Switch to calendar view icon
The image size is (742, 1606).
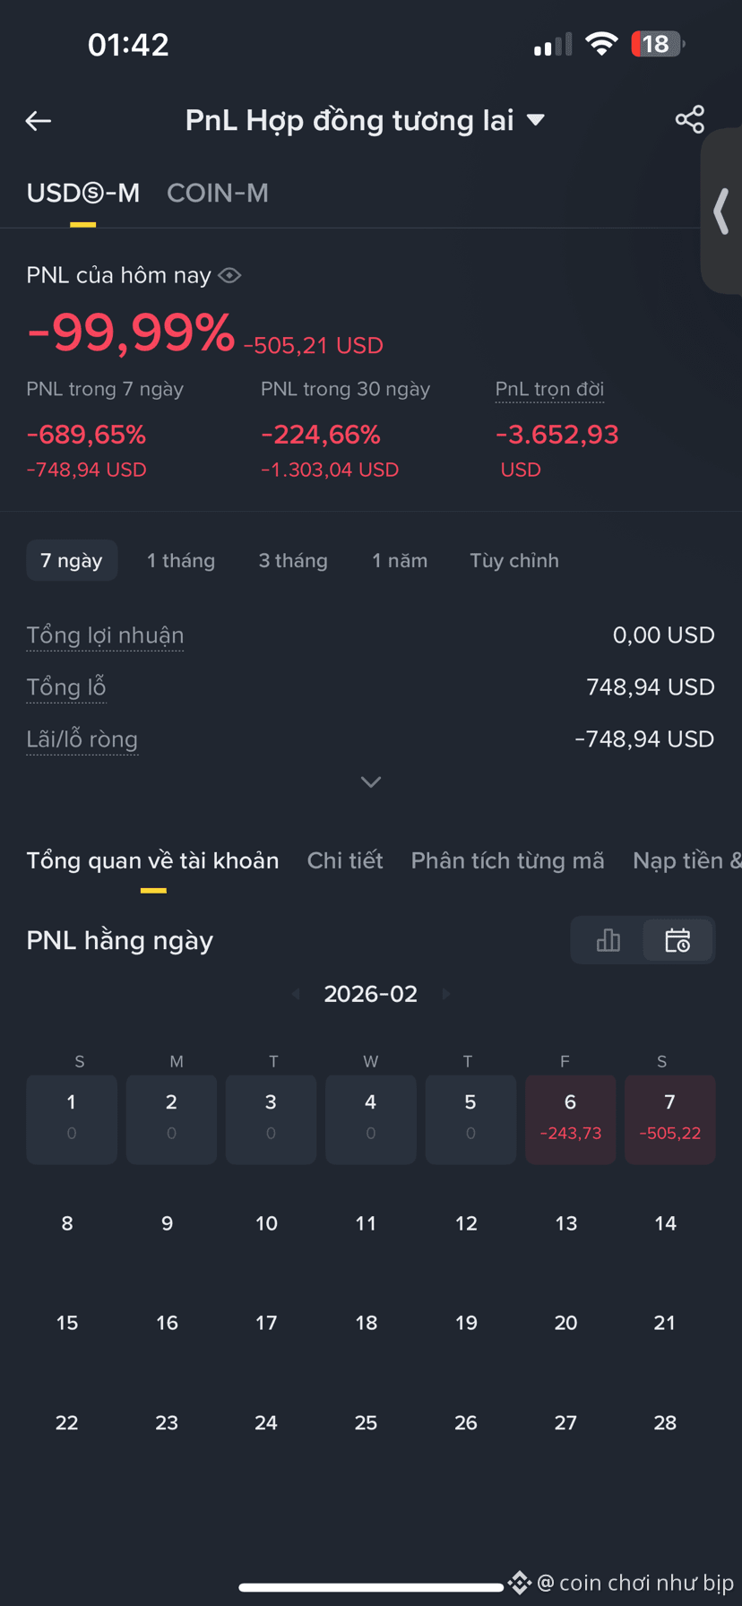pos(677,940)
